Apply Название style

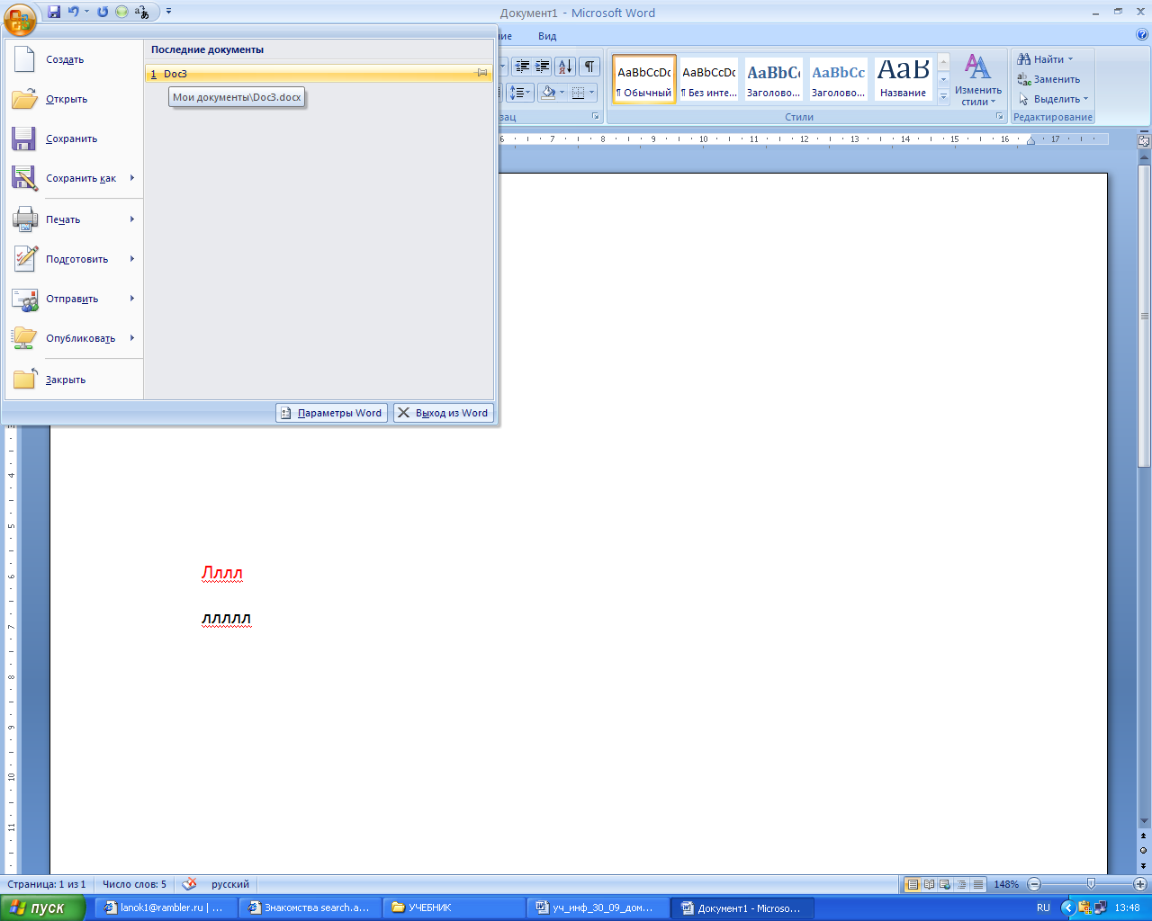pos(904,79)
